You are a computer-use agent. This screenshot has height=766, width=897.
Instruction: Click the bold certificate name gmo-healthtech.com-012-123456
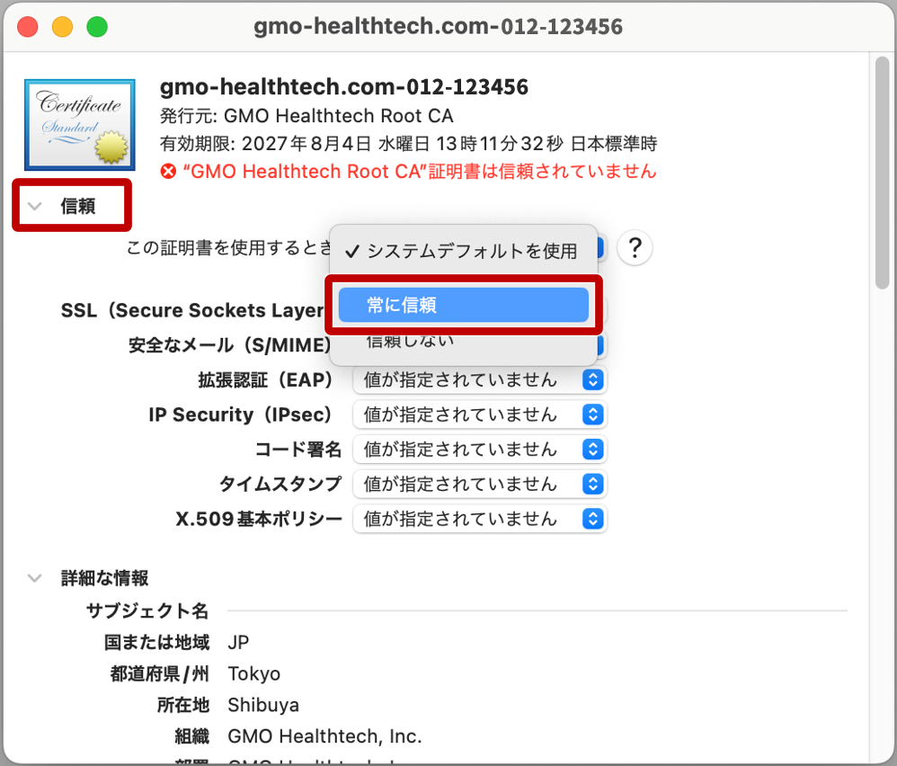(x=344, y=87)
